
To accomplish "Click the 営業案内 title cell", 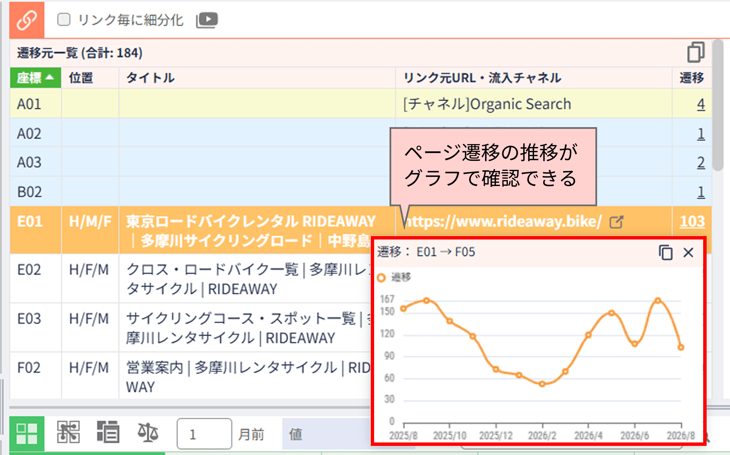I will (245, 375).
